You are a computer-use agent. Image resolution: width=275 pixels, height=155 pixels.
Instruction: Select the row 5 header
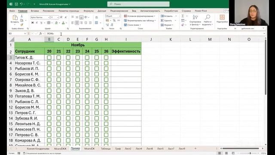click(11, 68)
